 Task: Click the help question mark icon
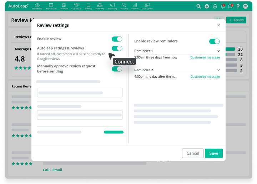tap(238, 6)
